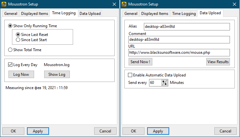Choose Since Last Start radio button
Image resolution: width=240 pixels, height=137 pixels.
(x=18, y=40)
